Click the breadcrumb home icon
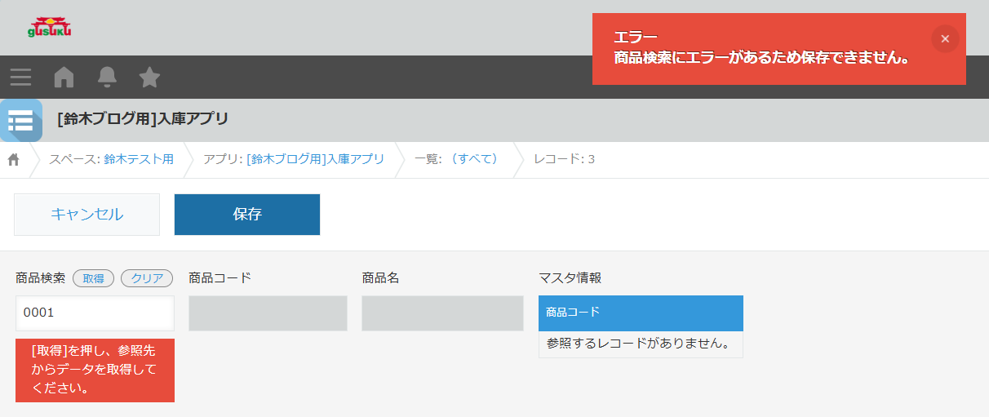Viewport: 989px width, 417px height. 14,159
